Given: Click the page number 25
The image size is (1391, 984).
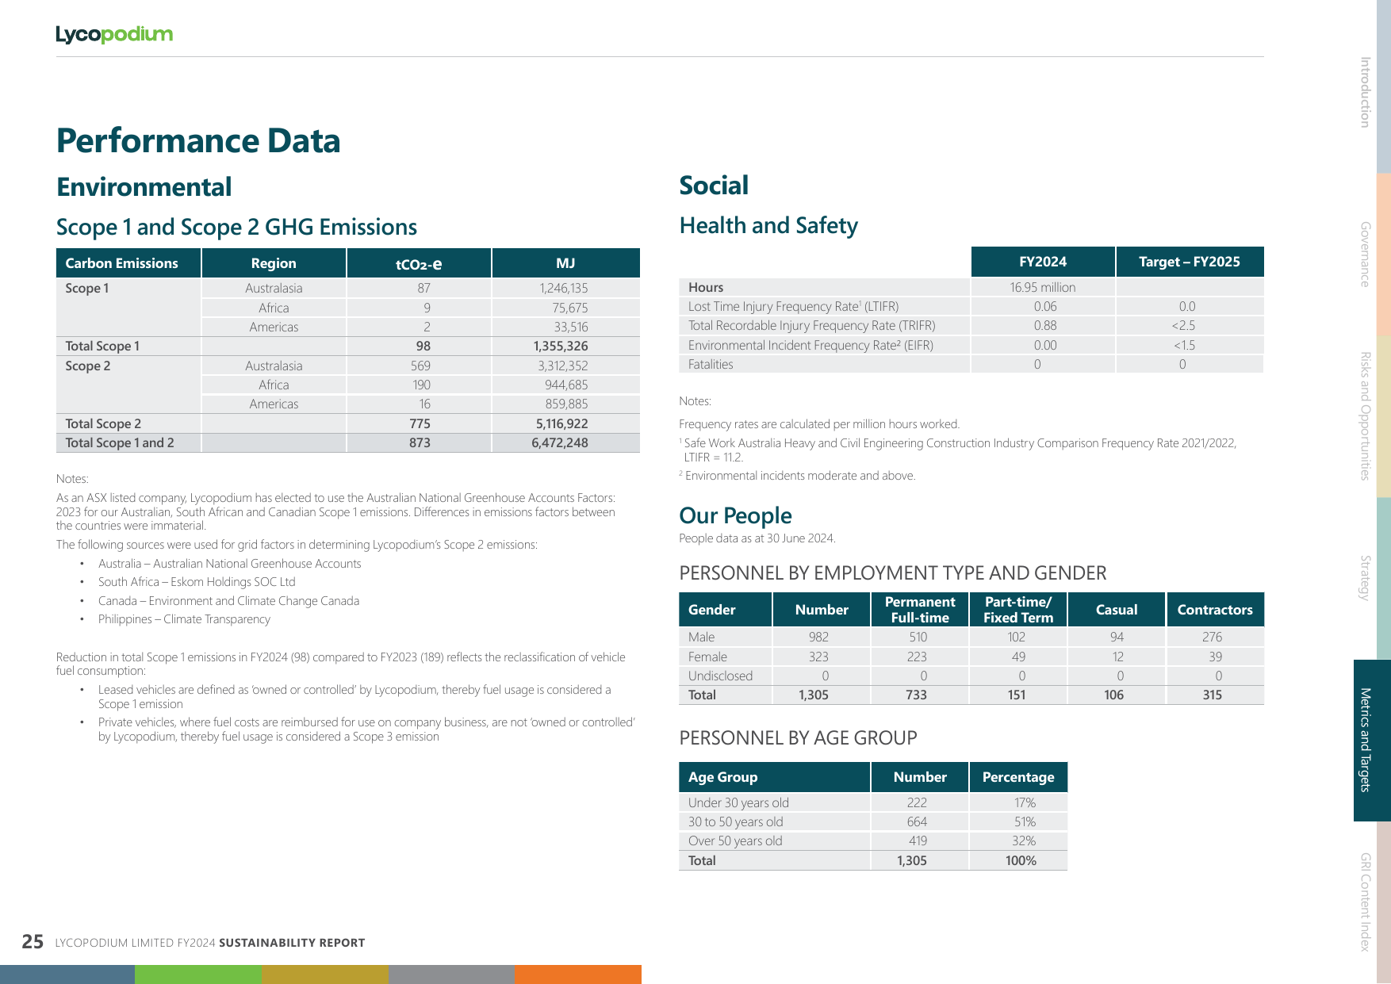Looking at the screenshot, I should [x=33, y=942].
